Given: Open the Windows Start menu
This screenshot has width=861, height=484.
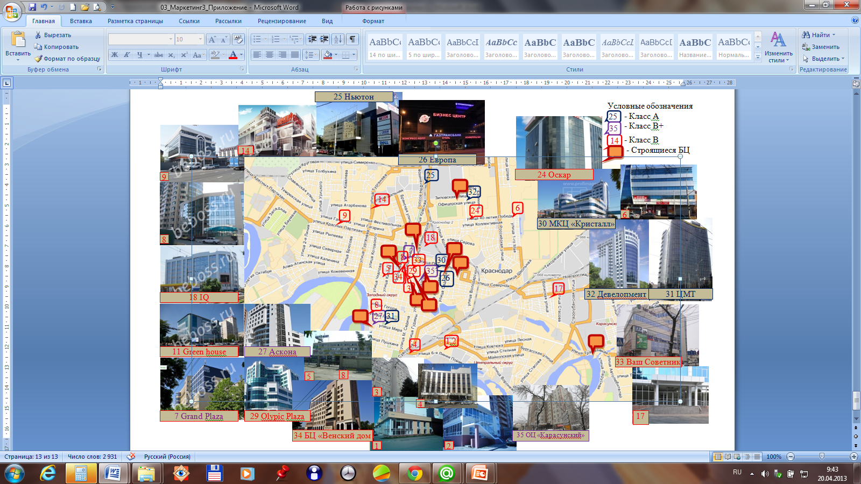Looking at the screenshot, I should coord(14,473).
